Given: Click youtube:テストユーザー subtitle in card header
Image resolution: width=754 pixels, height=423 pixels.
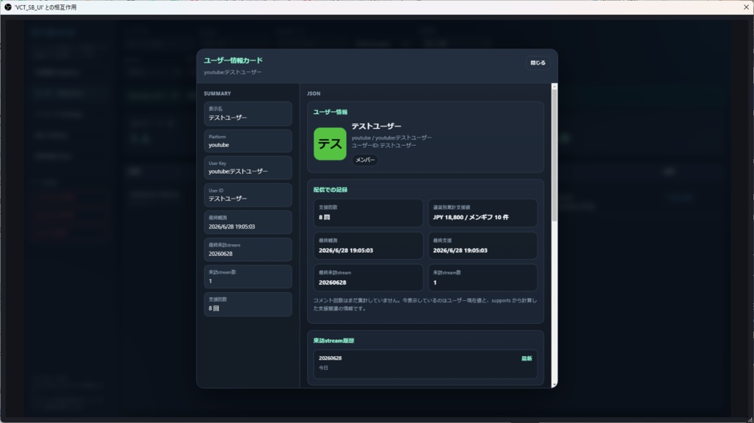Looking at the screenshot, I should [233, 72].
